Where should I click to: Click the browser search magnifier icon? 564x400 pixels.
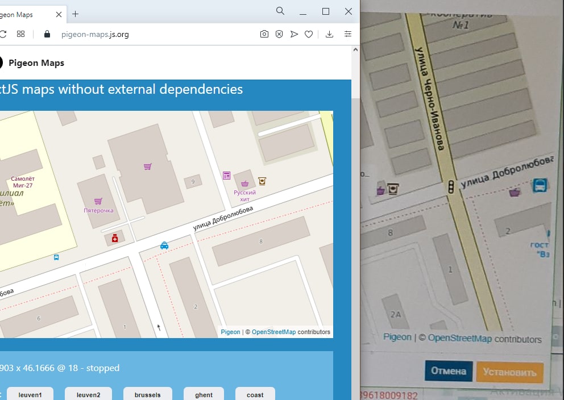280,11
